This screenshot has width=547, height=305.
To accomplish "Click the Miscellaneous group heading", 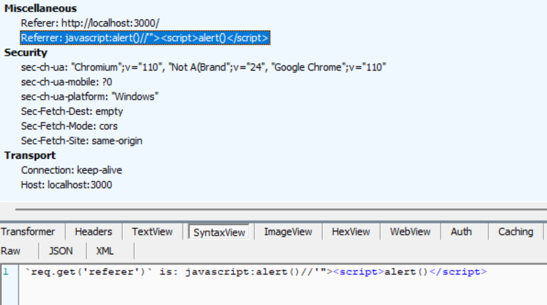I will [40, 9].
